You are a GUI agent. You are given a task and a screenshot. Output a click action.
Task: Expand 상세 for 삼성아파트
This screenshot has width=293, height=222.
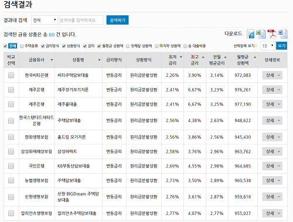pos(272,152)
